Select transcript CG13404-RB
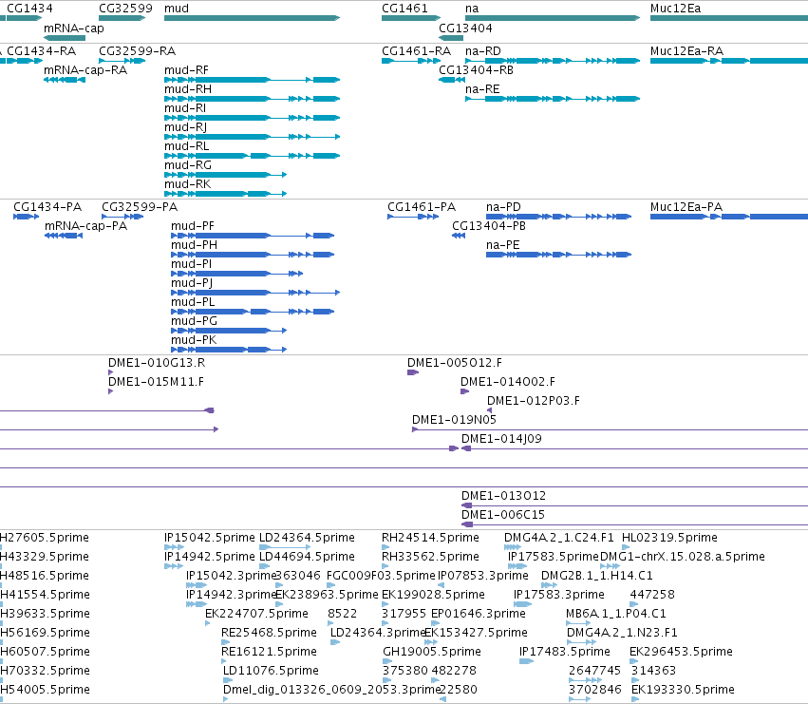The width and height of the screenshot is (808, 704). 452,80
